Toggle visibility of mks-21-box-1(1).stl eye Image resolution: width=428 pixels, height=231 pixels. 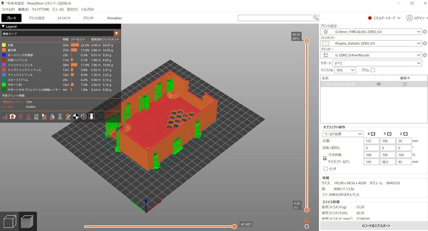pyautogui.click(x=379, y=84)
